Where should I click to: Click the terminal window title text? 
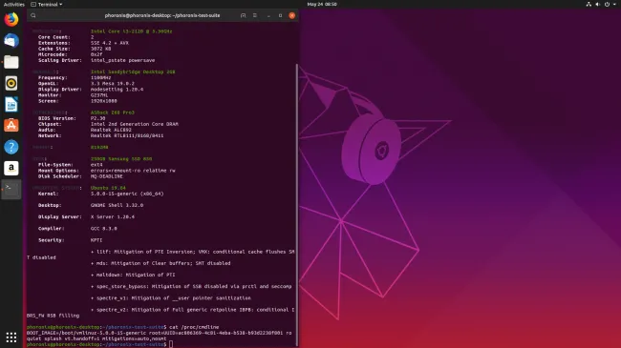coord(162,15)
